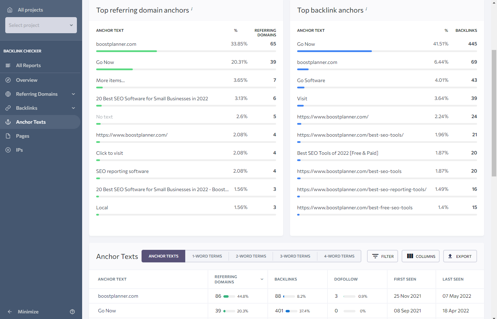
Task: Click the Referring Domains globe icon
Action: (x=8, y=94)
